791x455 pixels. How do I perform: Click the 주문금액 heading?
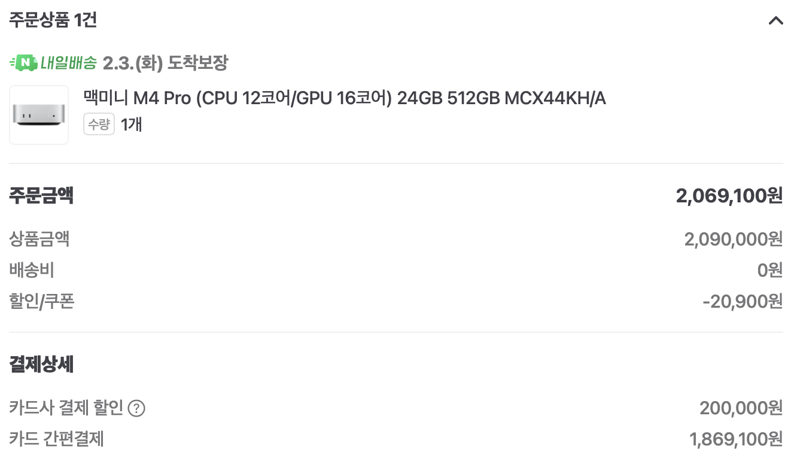tap(41, 196)
